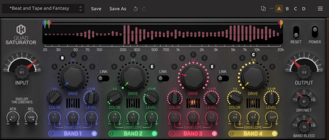Toggle Band 4 power icon

274,133
